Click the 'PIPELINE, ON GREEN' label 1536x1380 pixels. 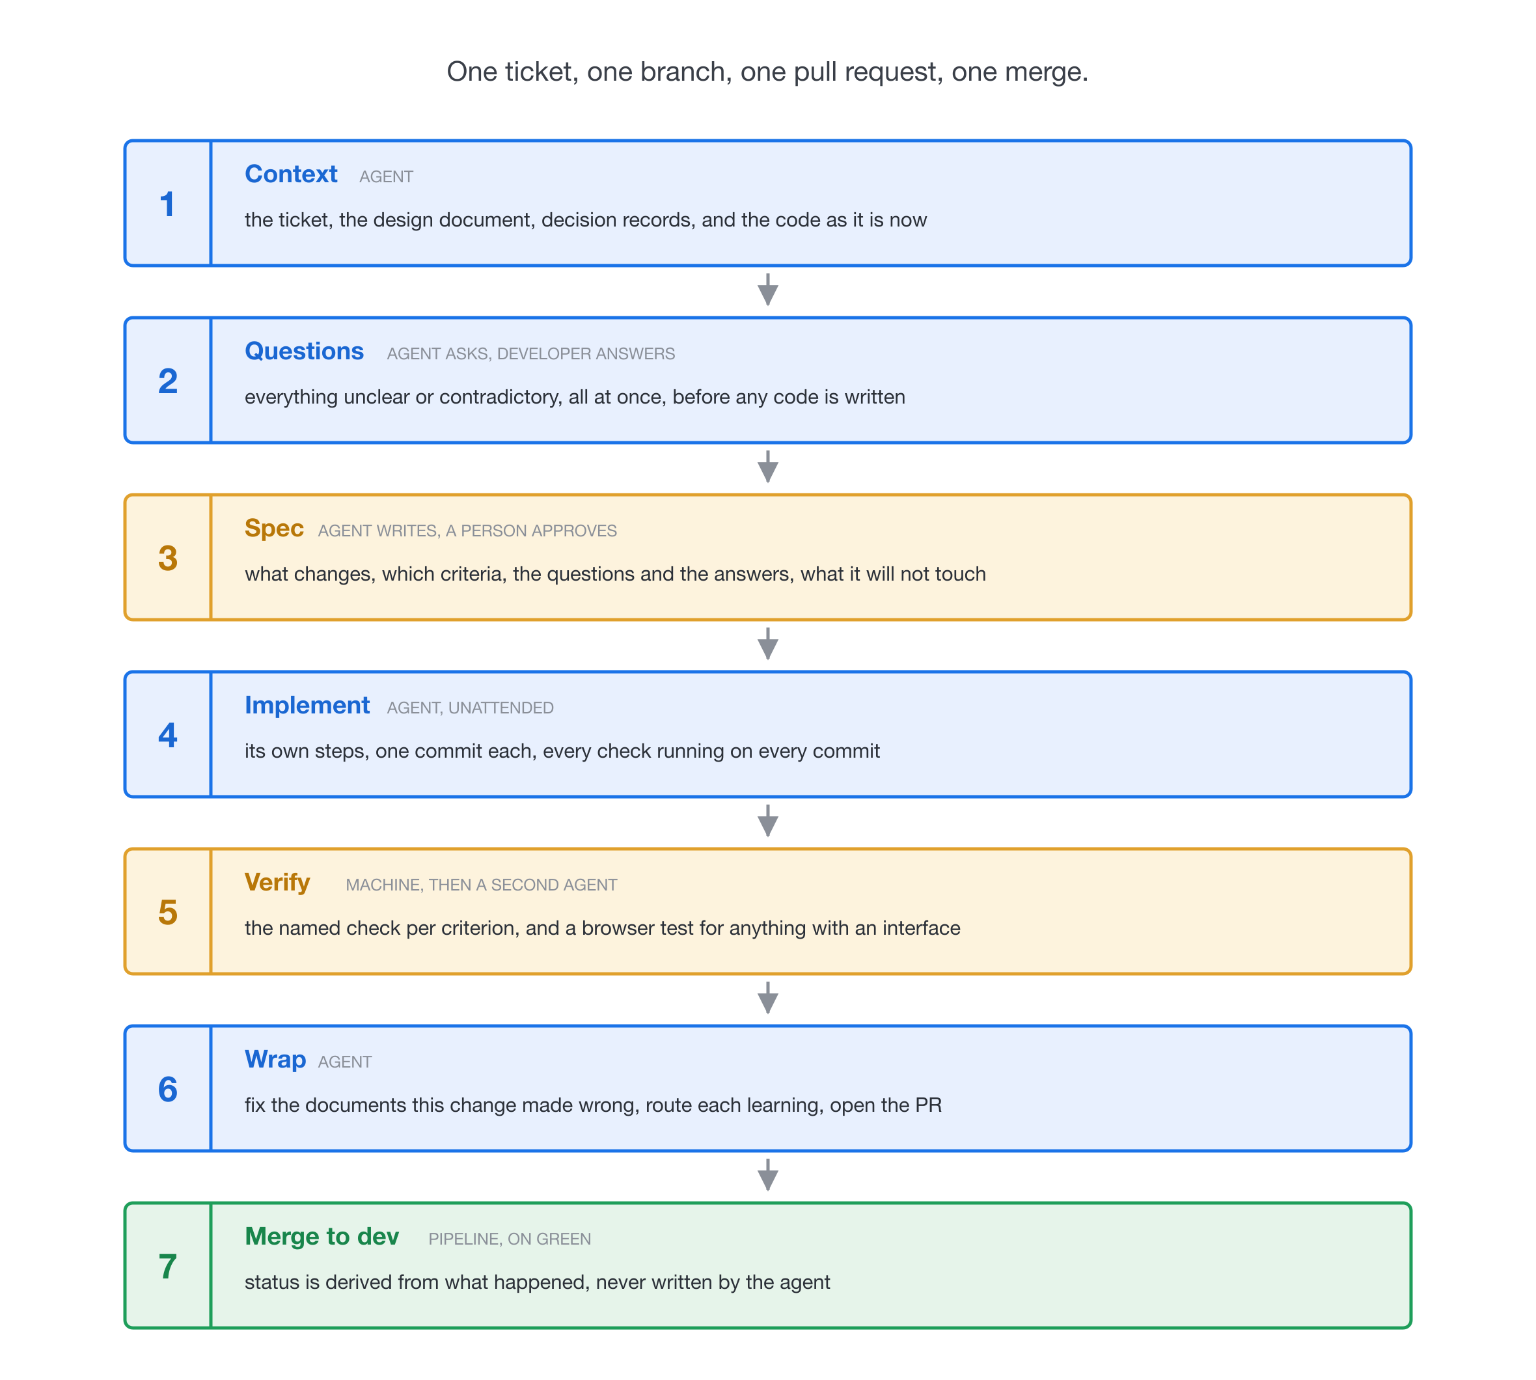pos(510,1239)
